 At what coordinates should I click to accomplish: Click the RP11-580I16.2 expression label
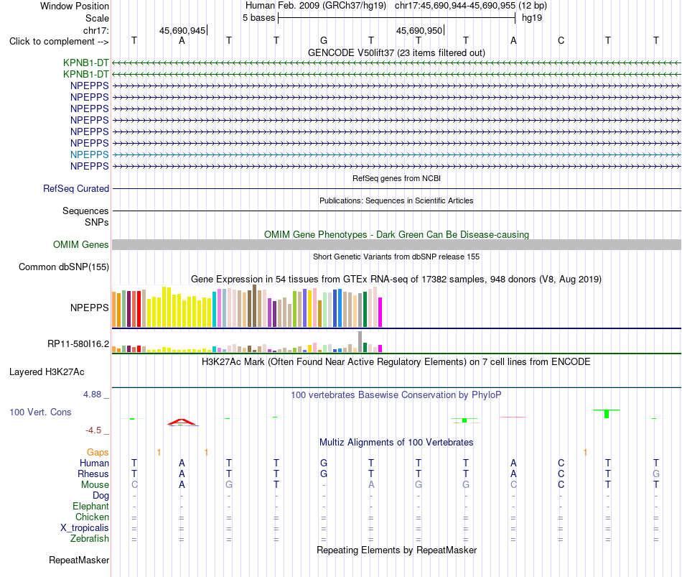(x=78, y=344)
